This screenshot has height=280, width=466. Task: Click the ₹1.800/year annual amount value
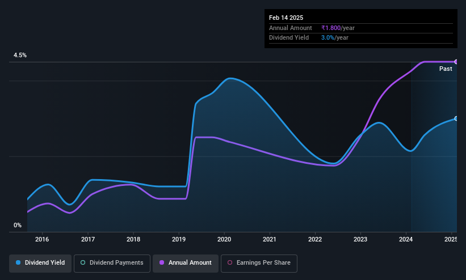tap(338, 28)
